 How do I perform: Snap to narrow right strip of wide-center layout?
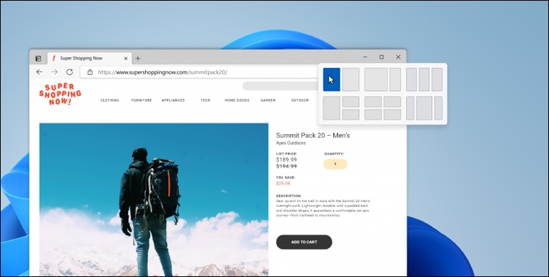(438, 108)
